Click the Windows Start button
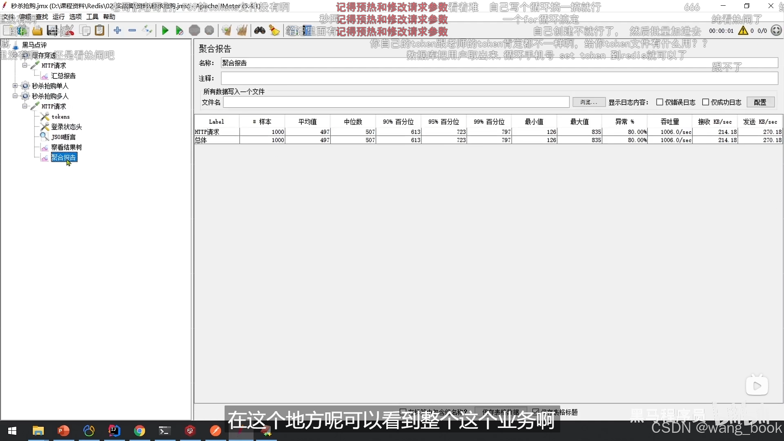The width and height of the screenshot is (784, 441). click(12, 431)
